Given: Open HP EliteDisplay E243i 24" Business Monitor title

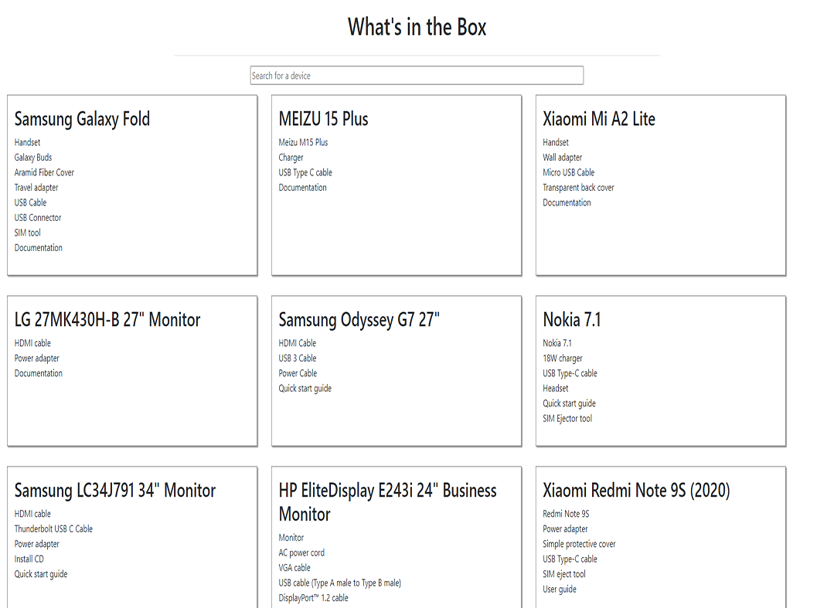Looking at the screenshot, I should pos(388,502).
